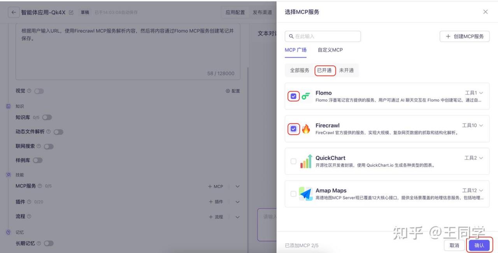Uncheck the Flomo service checkbox
498x253 pixels.
pos(293,96)
